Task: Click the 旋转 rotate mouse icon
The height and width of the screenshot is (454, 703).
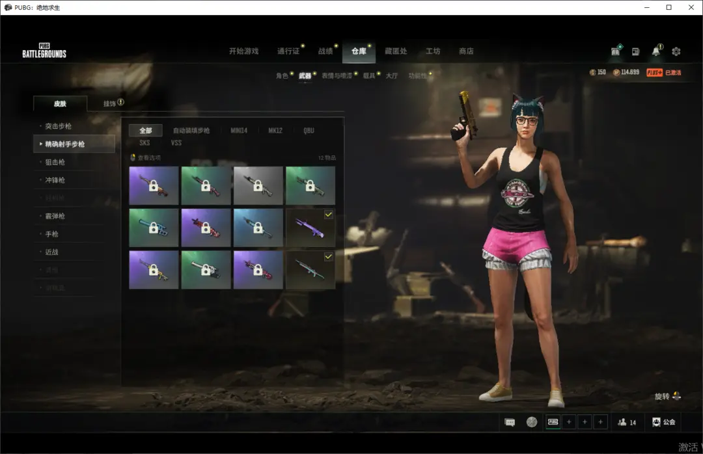Action: (x=676, y=395)
